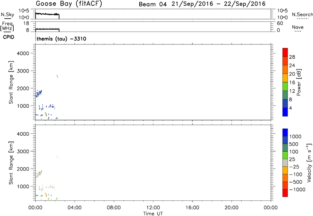Click the Power [dB] colorbar label
This screenshot has height=216, width=313.
tap(299, 82)
